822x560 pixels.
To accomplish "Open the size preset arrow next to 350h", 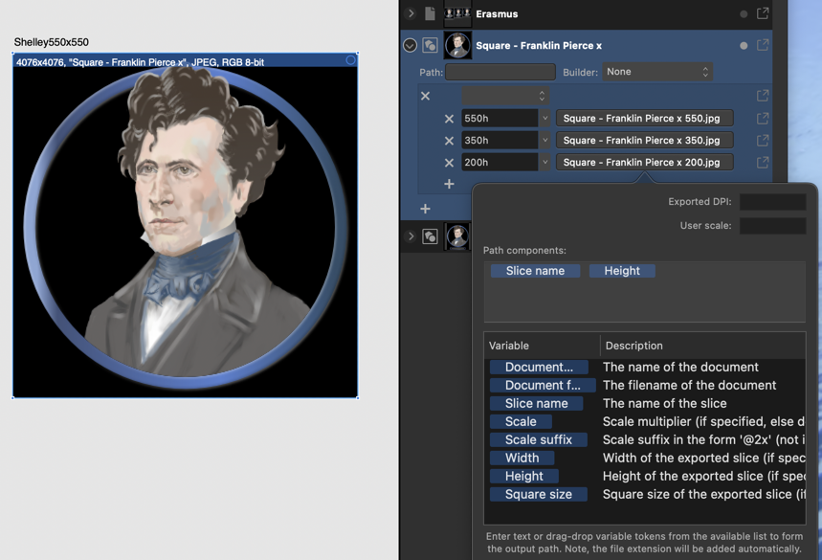I will [x=544, y=141].
